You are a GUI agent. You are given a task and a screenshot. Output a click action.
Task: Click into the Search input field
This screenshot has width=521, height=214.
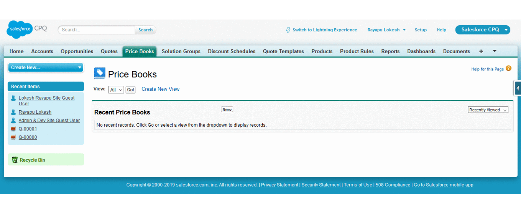click(97, 30)
